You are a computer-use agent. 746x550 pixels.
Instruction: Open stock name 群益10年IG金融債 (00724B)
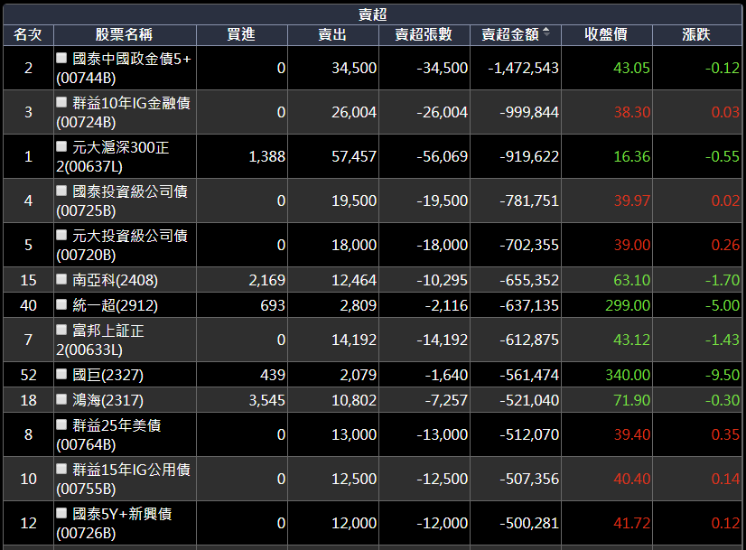(123, 112)
